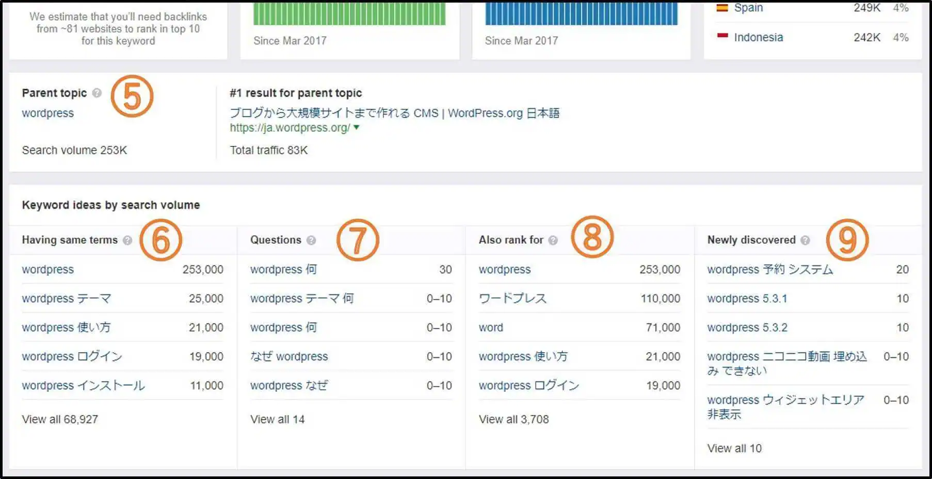Click Keyword ideas by search volume heading

click(111, 205)
